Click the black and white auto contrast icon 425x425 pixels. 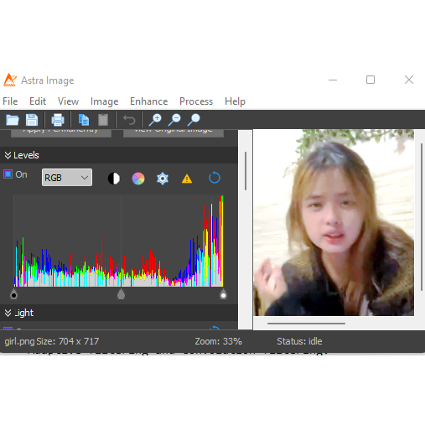pyautogui.click(x=114, y=179)
